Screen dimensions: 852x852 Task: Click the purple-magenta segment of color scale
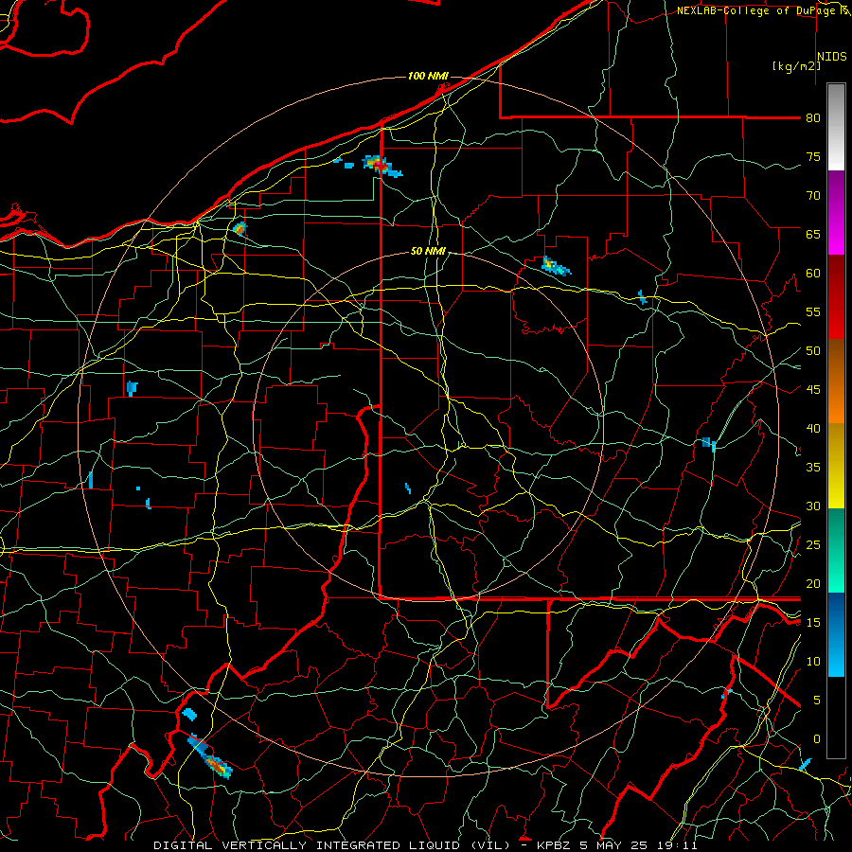click(836, 212)
